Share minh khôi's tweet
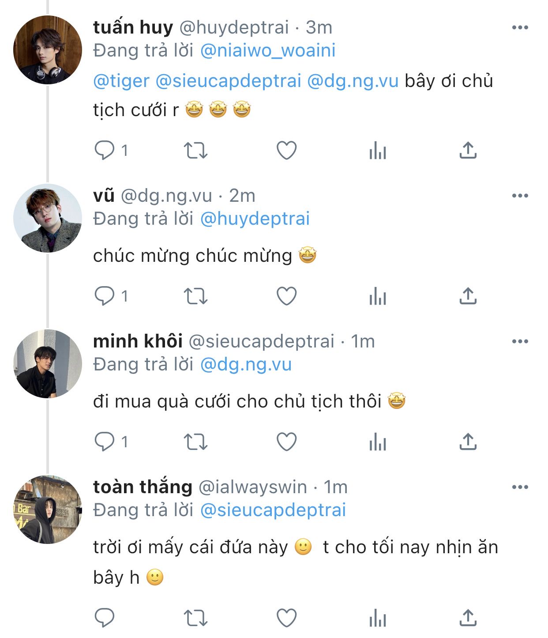This screenshot has width=548, height=638. (x=468, y=442)
